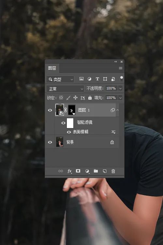Collapse smart filters on 图层 1
The width and height of the screenshot is (163, 245).
[x=118, y=110]
